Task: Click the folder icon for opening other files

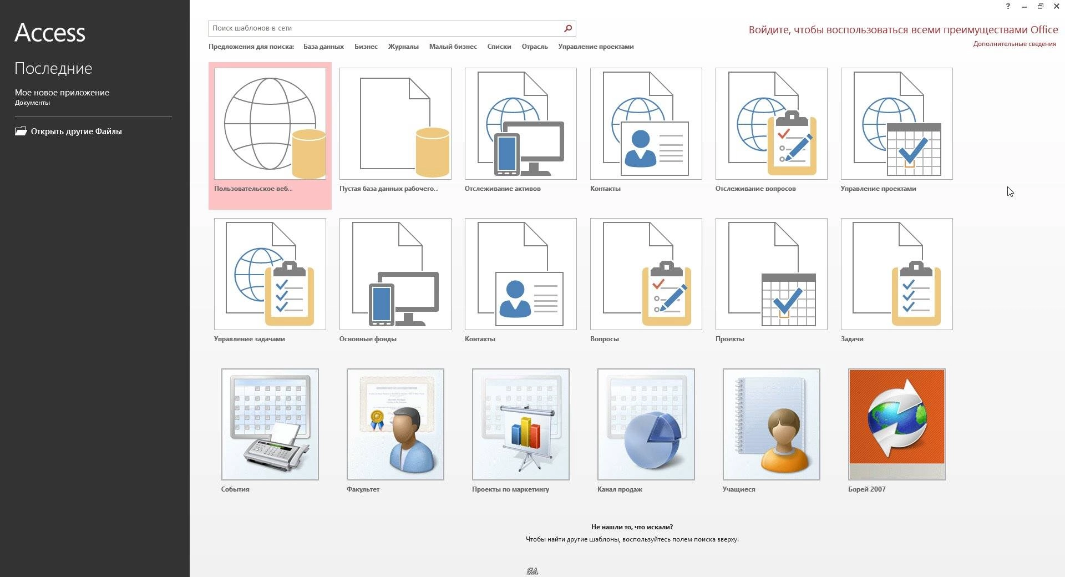Action: 21,131
